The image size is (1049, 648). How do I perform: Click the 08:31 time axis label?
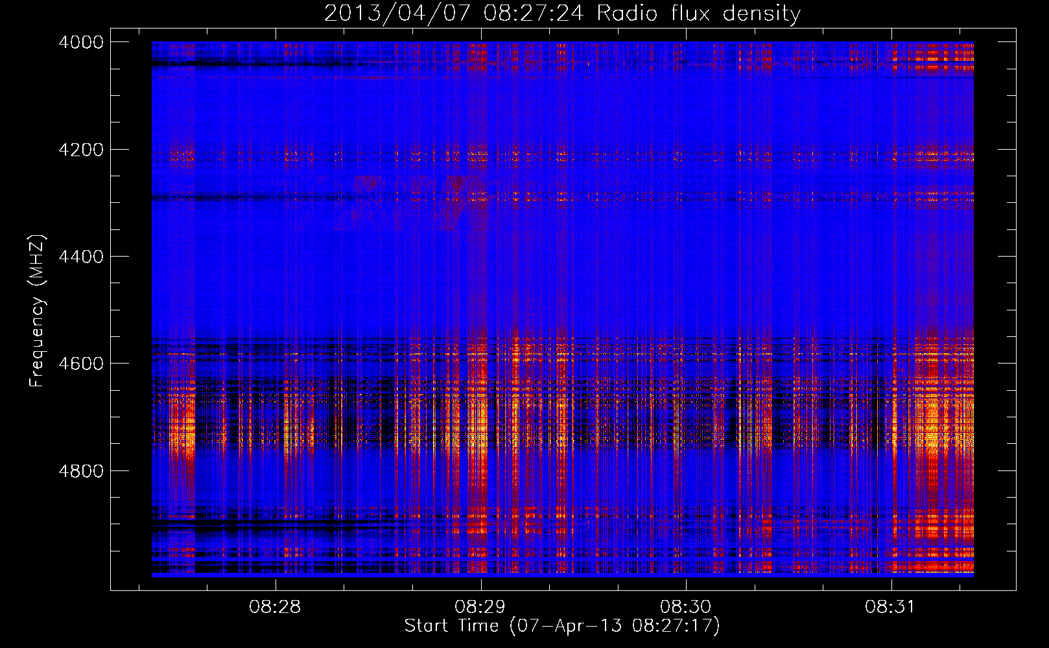pyautogui.click(x=890, y=607)
